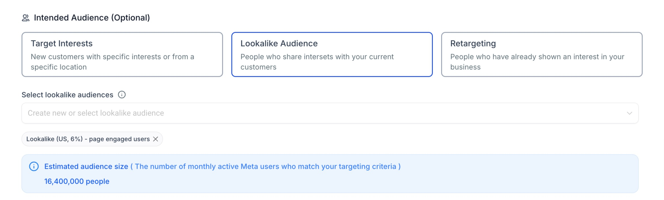The height and width of the screenshot is (200, 664).
Task: Click 'specific location' text in Target Interests card
Action: (x=59, y=67)
